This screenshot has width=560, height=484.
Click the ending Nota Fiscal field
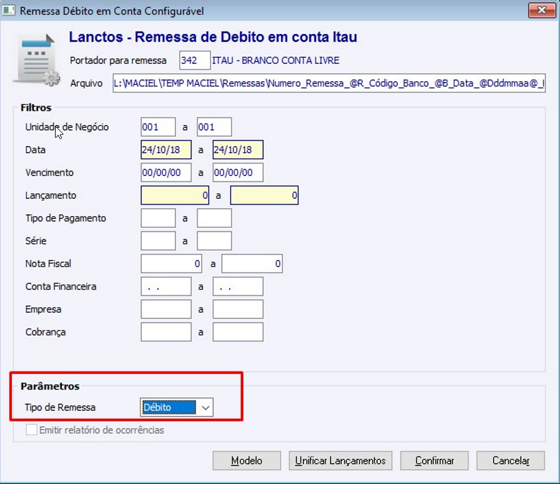[x=252, y=264]
